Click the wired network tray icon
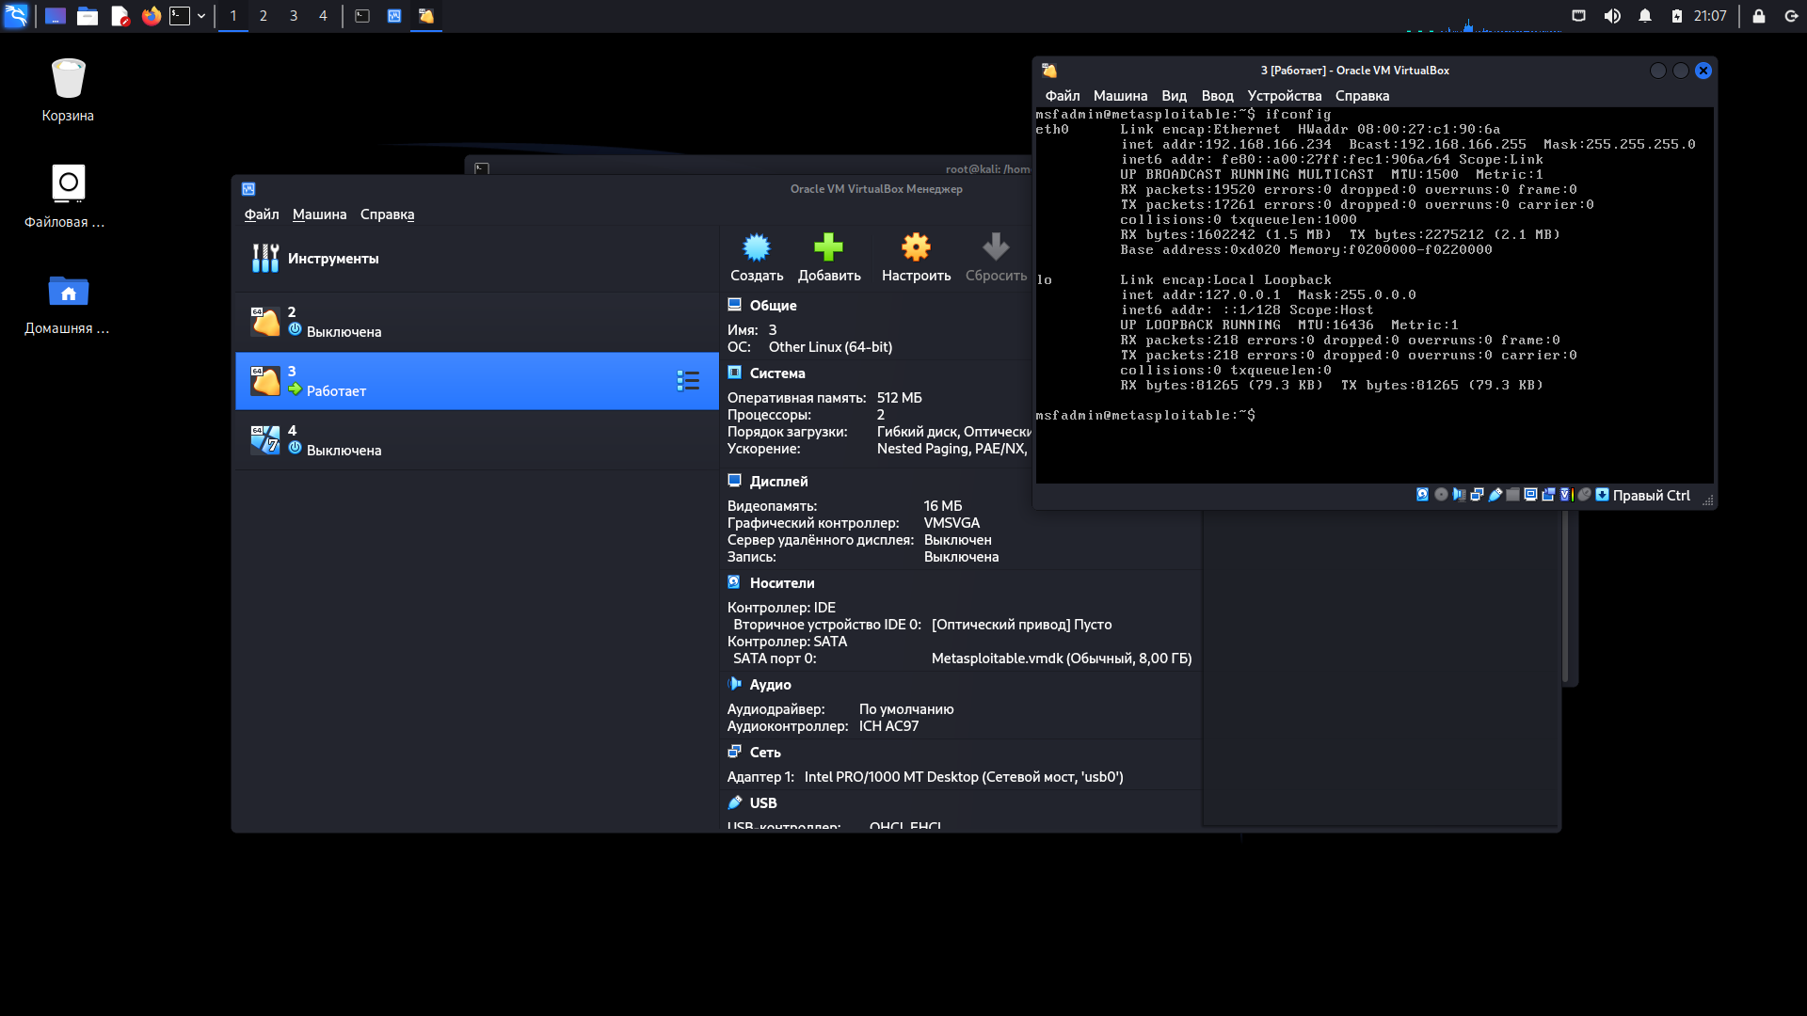The image size is (1807, 1016). tap(1579, 16)
